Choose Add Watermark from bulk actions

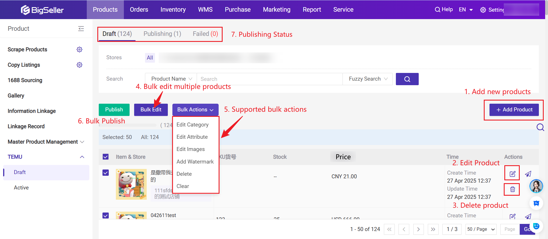[196, 162]
